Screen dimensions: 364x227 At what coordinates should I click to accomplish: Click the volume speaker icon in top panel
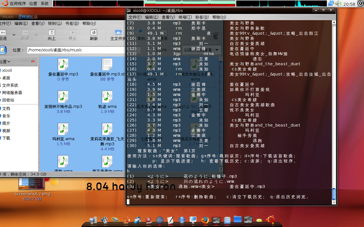coord(338,3)
